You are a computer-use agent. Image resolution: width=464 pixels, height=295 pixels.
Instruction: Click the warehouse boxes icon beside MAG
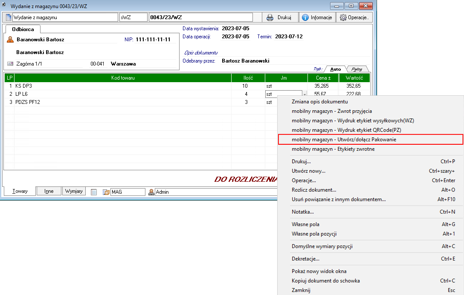pos(106,192)
